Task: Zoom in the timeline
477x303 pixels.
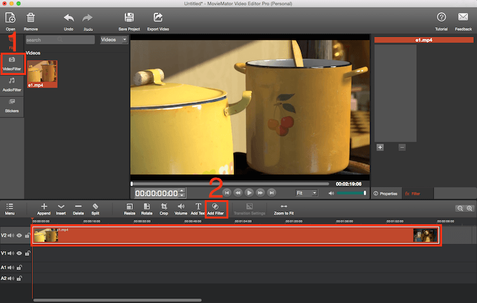Action: (469, 208)
